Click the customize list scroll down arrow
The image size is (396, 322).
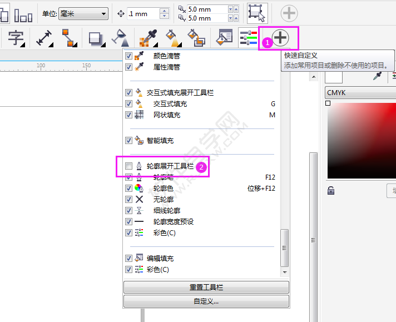(x=285, y=273)
